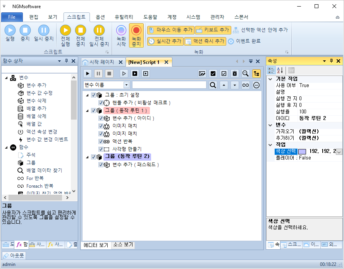Click the editor toolbar stop button

pyautogui.click(x=109, y=74)
